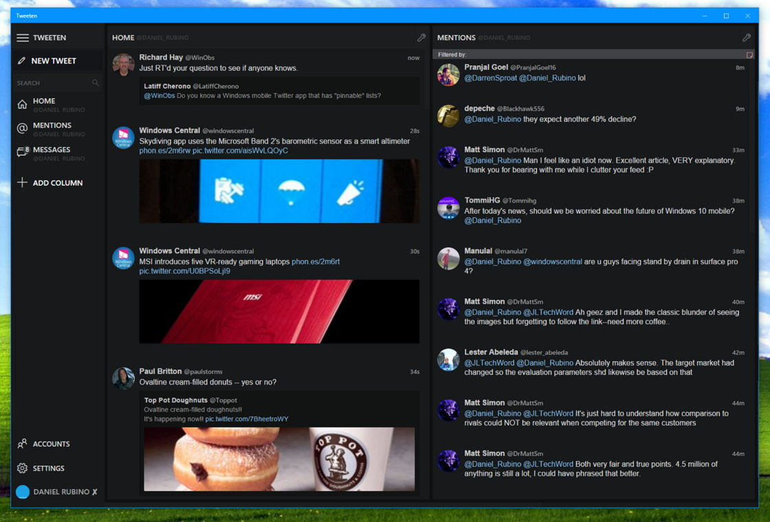Click Daniel Rubino account avatar in sidebar

pos(23,492)
